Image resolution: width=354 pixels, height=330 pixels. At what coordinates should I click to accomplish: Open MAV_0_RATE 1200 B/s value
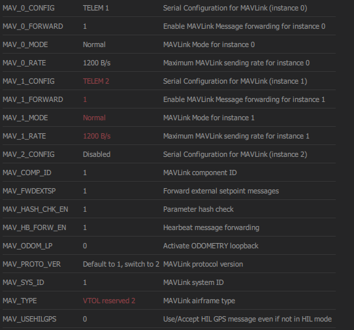[x=97, y=63]
